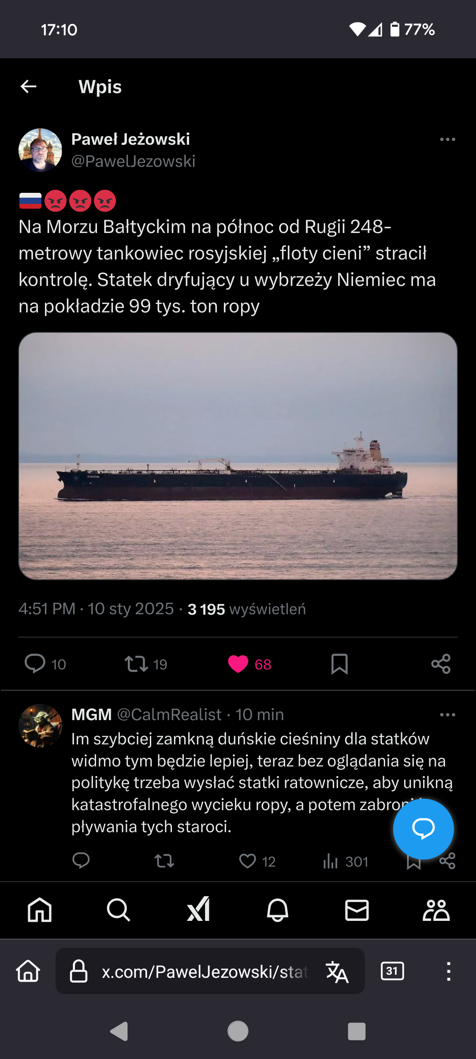The width and height of the screenshot is (476, 1059).
Task: Open the Search tab in bottom bar
Action: point(119,910)
